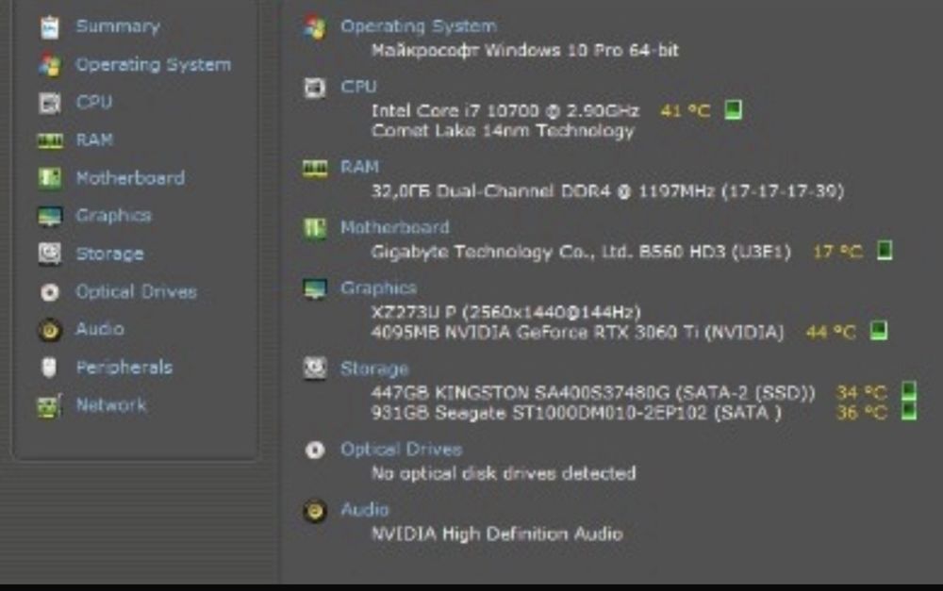The width and height of the screenshot is (943, 591).
Task: Click the 36 °C Seagate drive temperature
Action: point(862,413)
